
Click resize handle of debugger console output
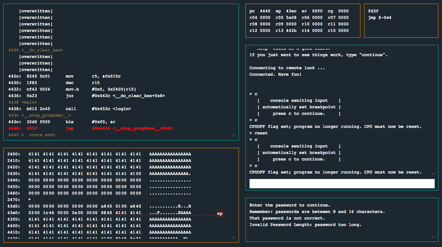[x=432, y=173]
